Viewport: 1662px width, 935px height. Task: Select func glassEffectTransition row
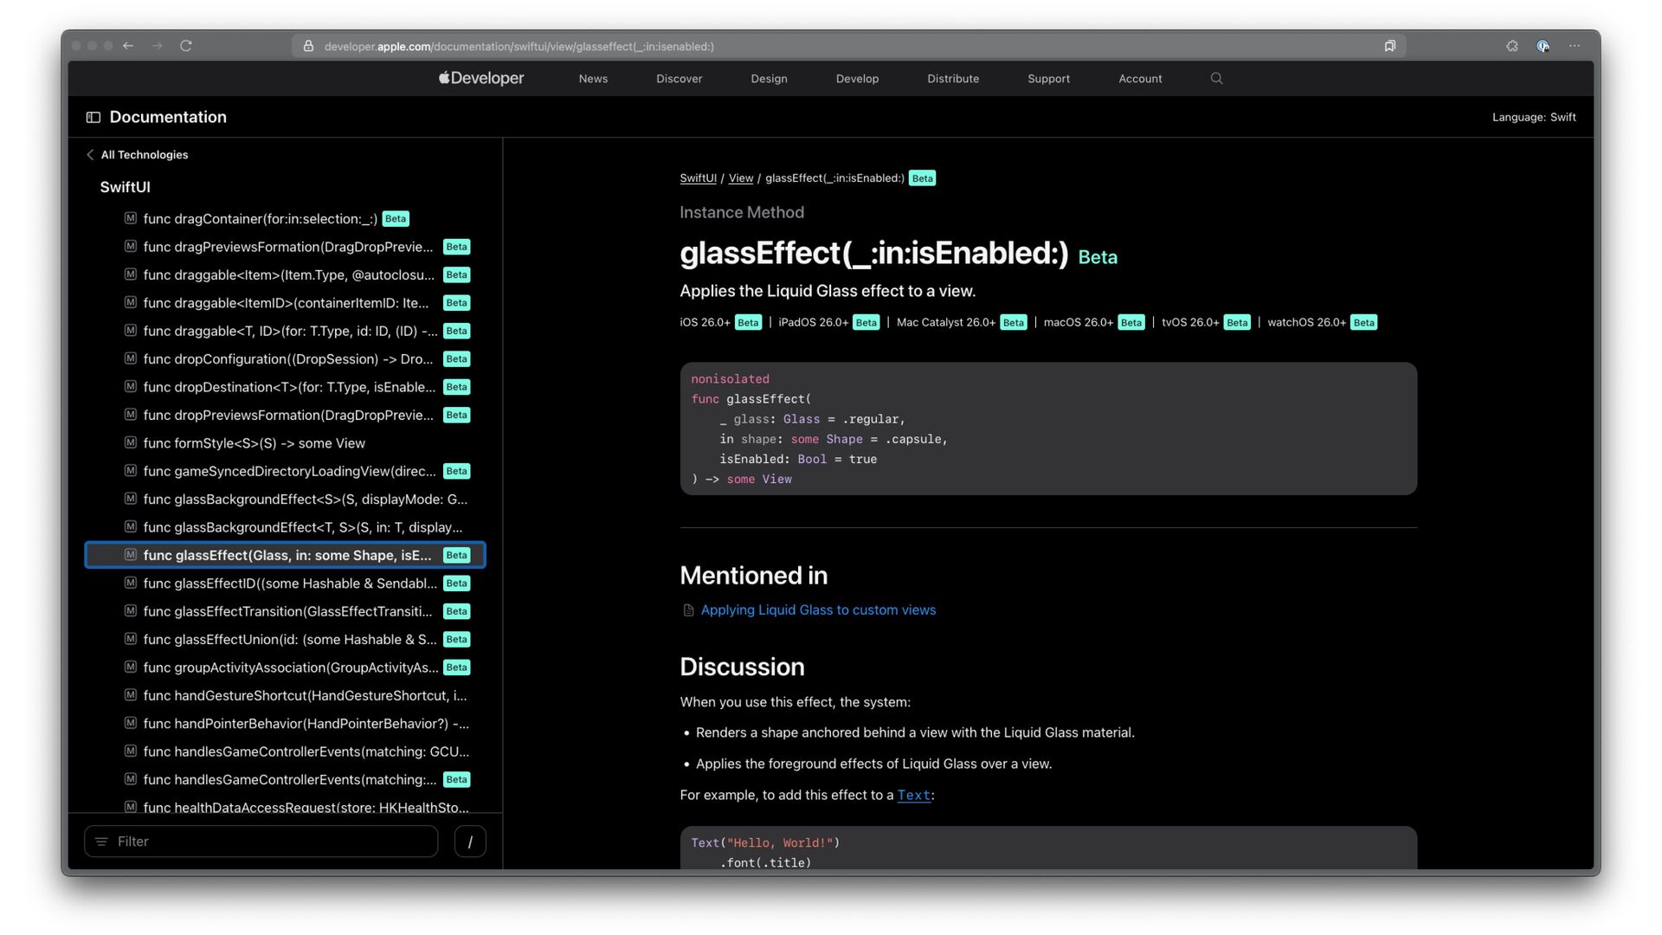285,611
